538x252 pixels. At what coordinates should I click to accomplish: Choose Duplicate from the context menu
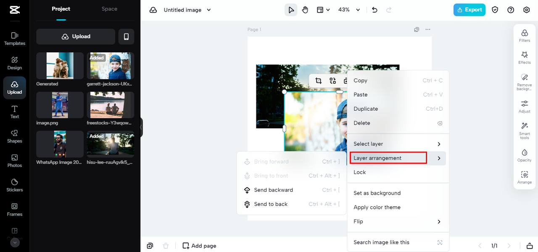pos(398,109)
